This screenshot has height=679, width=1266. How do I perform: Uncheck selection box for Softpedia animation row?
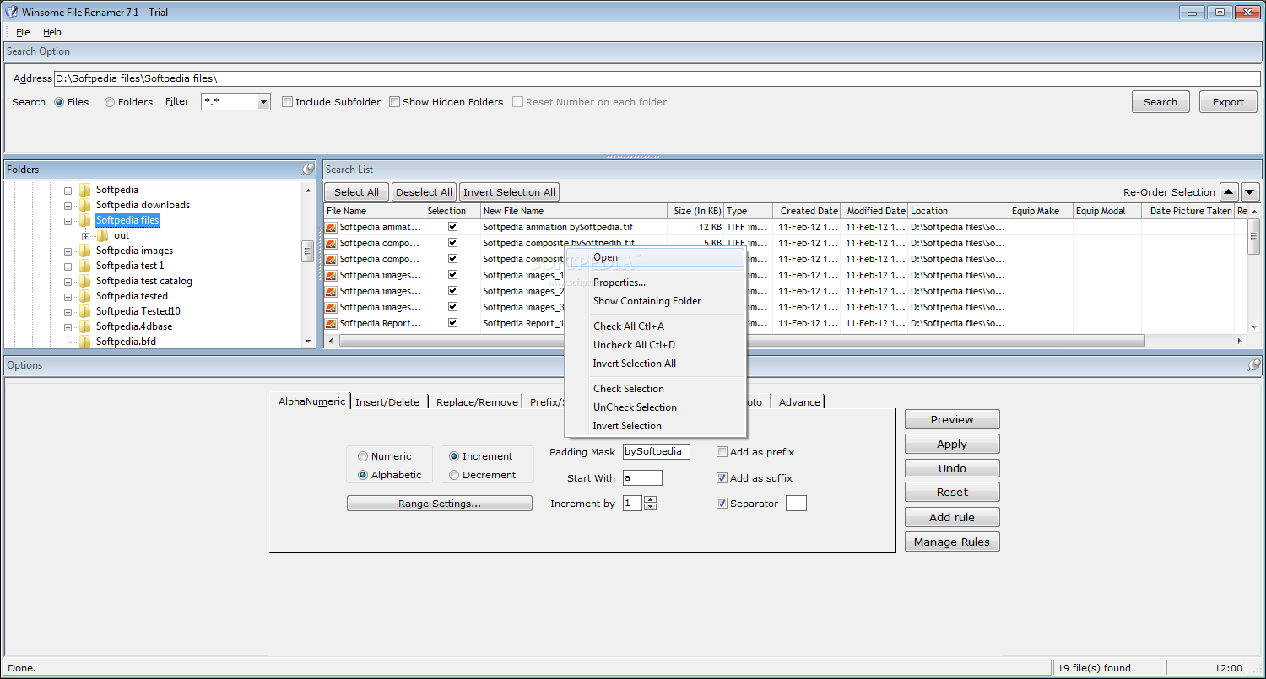click(452, 227)
